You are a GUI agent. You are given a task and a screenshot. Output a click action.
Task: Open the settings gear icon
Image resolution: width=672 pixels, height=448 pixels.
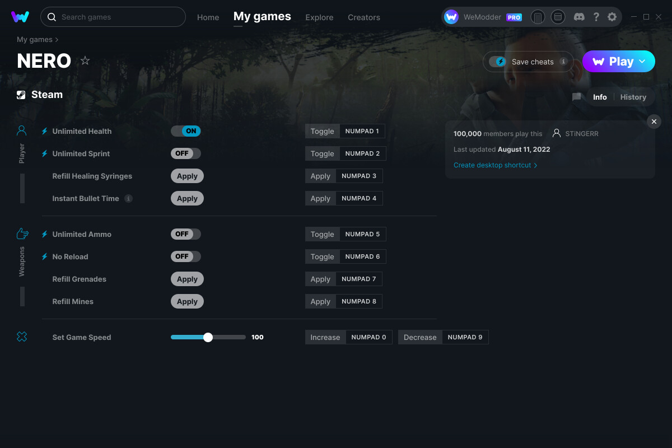point(612,17)
